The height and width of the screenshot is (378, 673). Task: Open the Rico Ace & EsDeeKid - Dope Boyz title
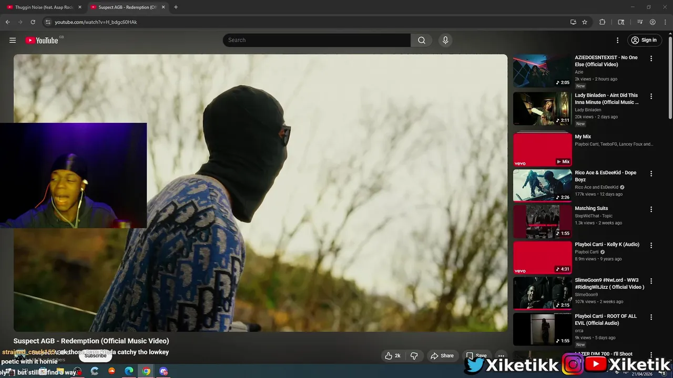pos(606,176)
